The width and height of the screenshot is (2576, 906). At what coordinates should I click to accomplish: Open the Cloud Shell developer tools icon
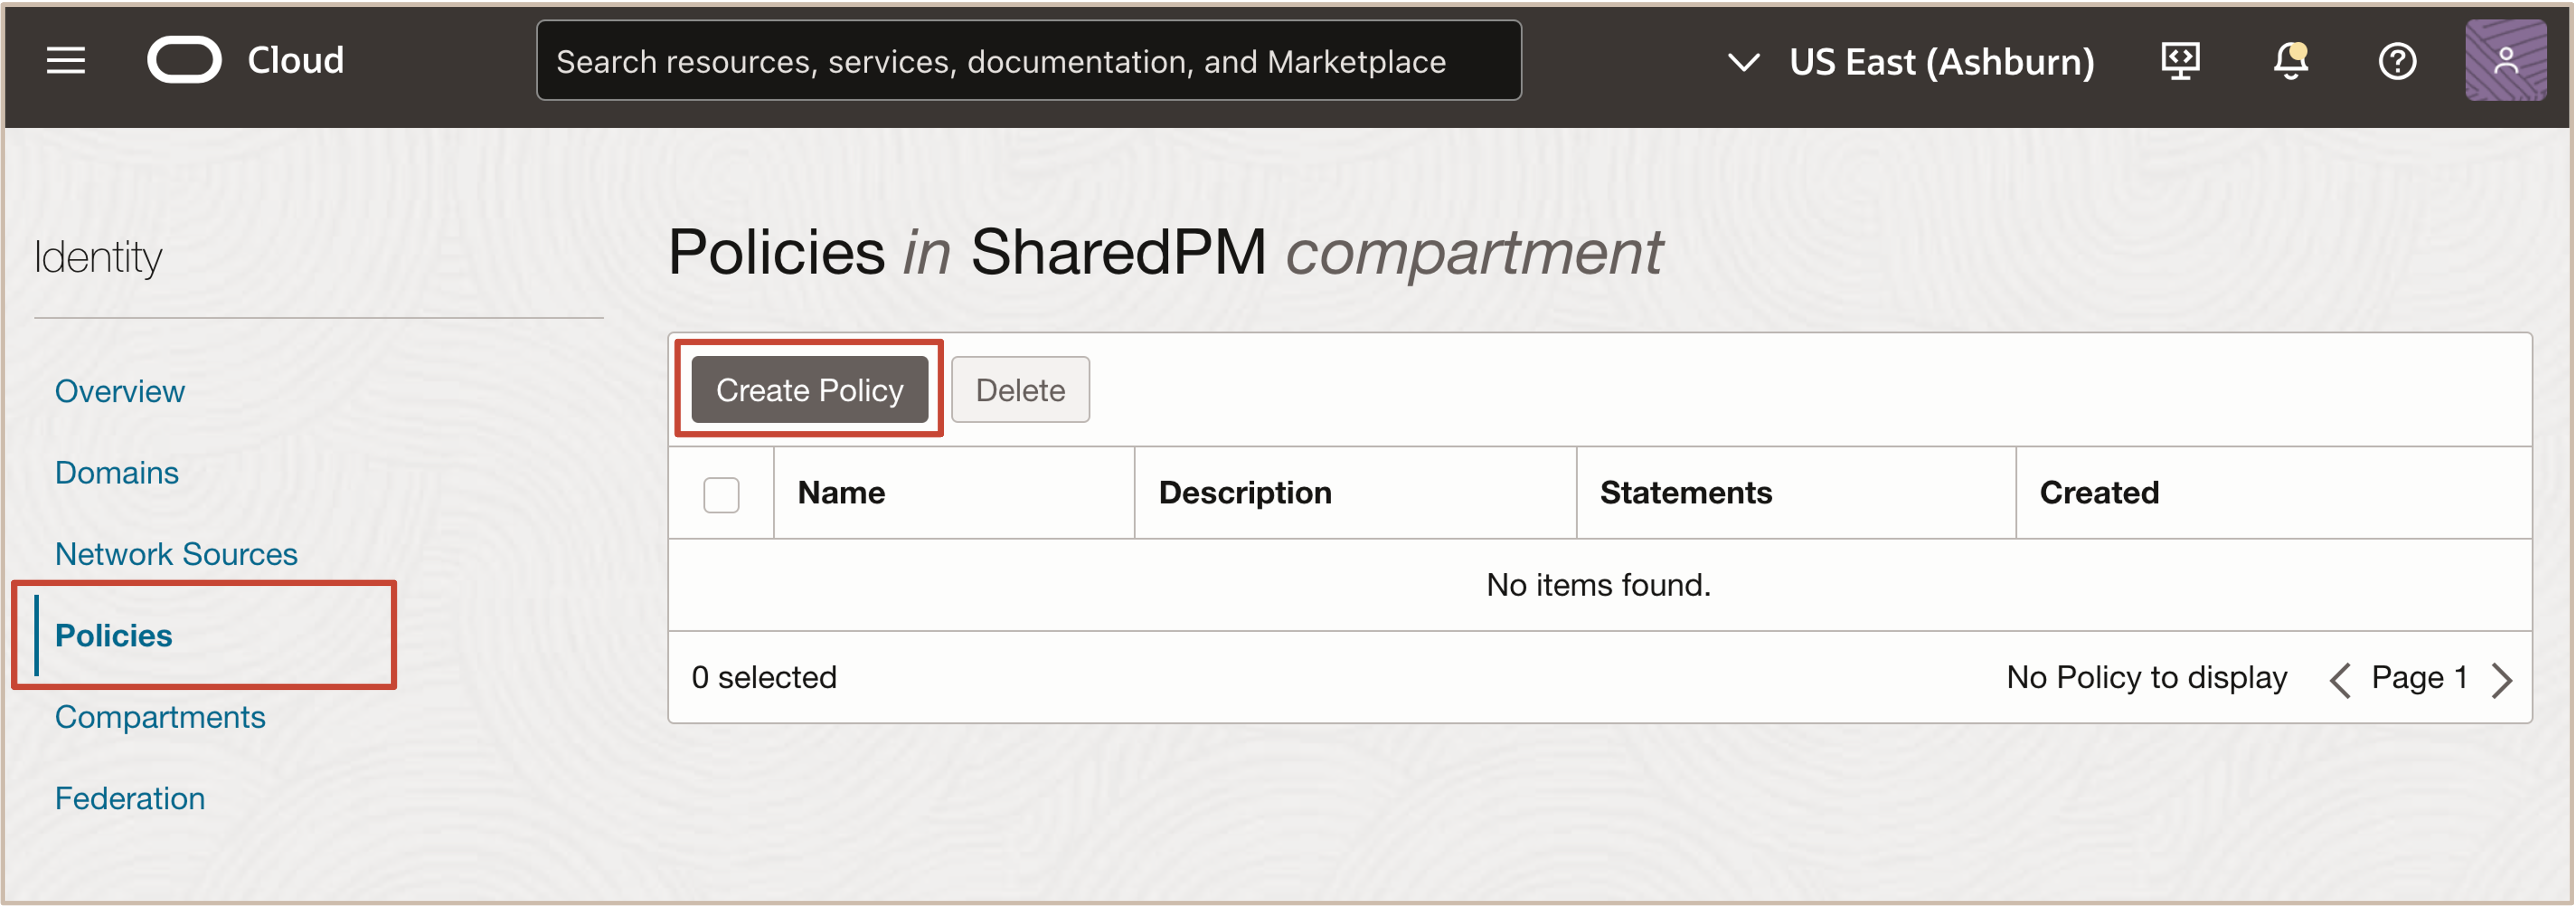pyautogui.click(x=2180, y=61)
